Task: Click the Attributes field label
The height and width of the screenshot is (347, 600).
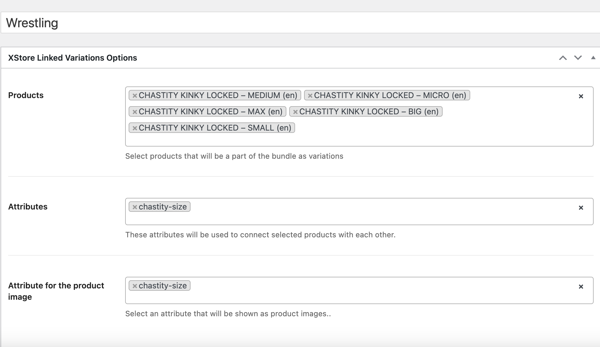Action: point(28,207)
